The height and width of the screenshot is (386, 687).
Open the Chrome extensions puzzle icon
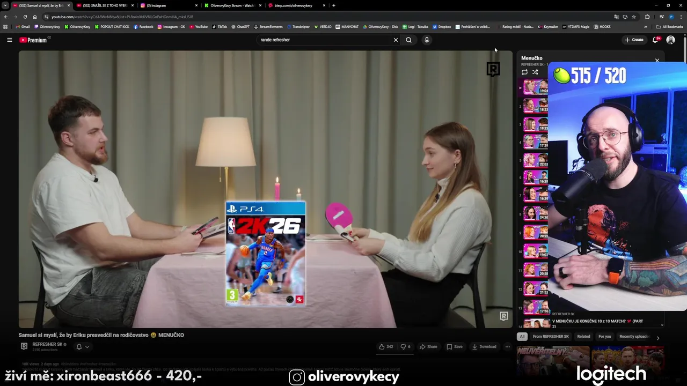click(647, 17)
